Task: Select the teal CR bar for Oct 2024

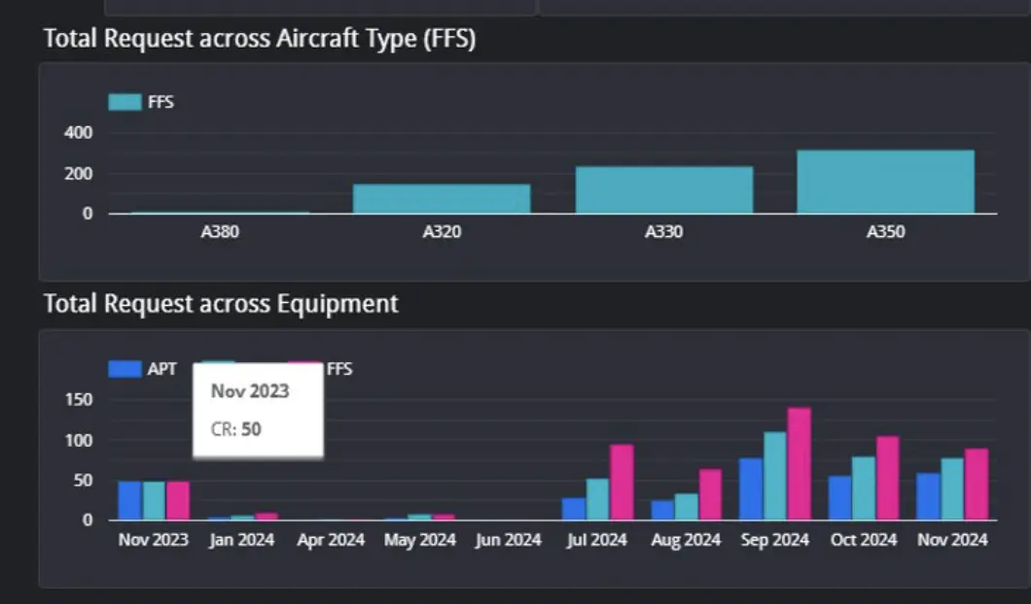Action: point(864,488)
